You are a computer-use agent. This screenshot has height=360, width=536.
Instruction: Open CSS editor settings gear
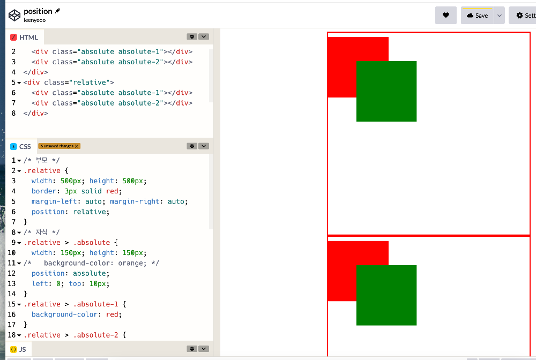[x=192, y=146]
